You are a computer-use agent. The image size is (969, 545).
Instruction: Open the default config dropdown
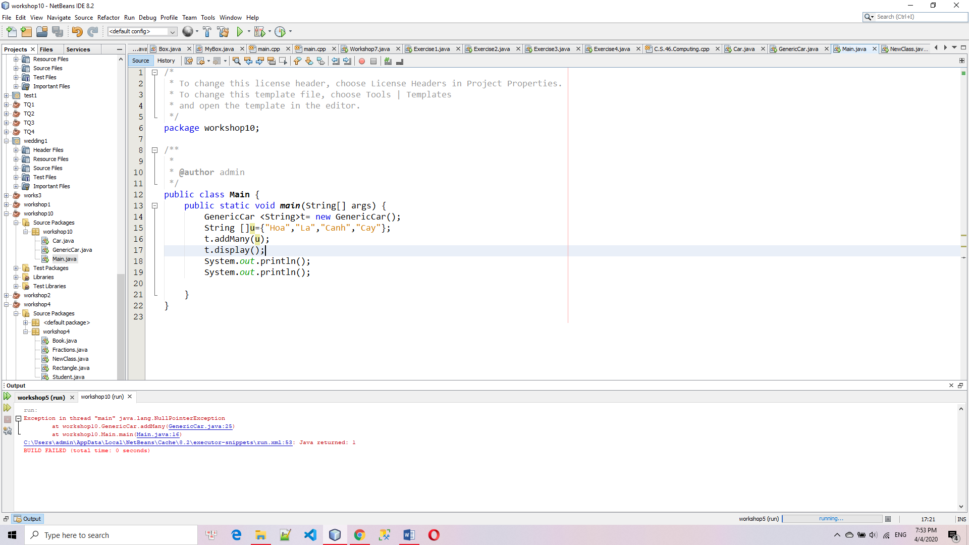coord(172,32)
